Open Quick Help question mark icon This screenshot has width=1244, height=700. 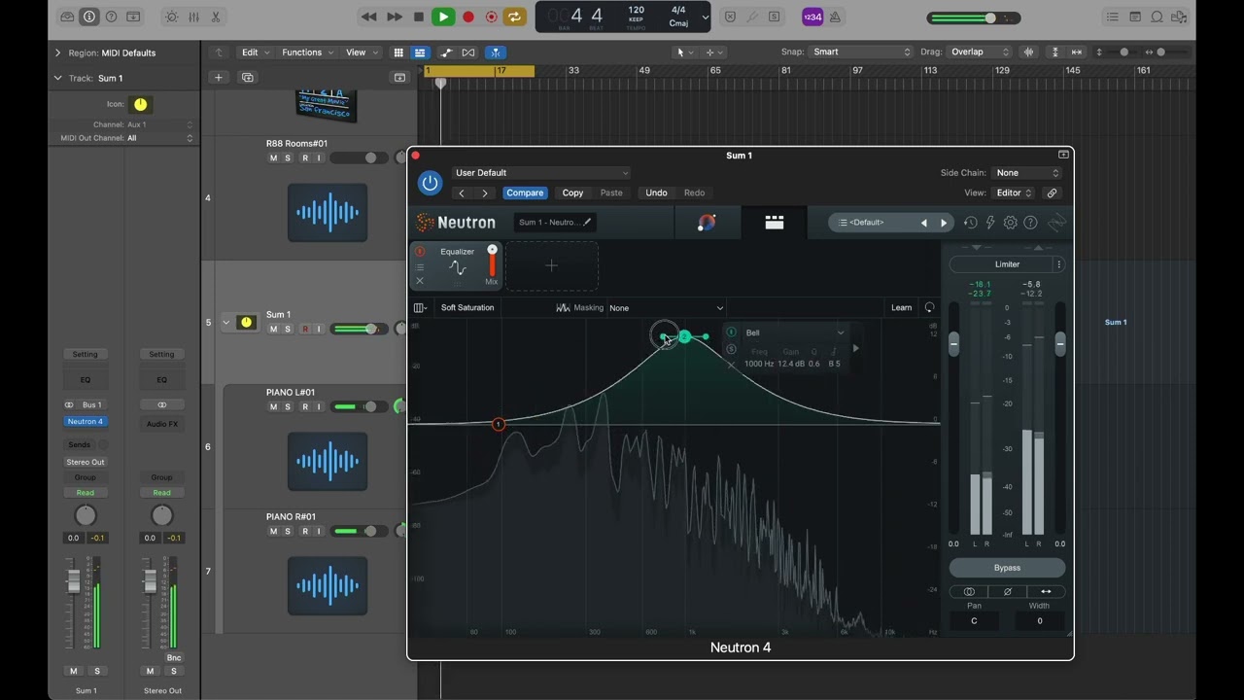111,17
